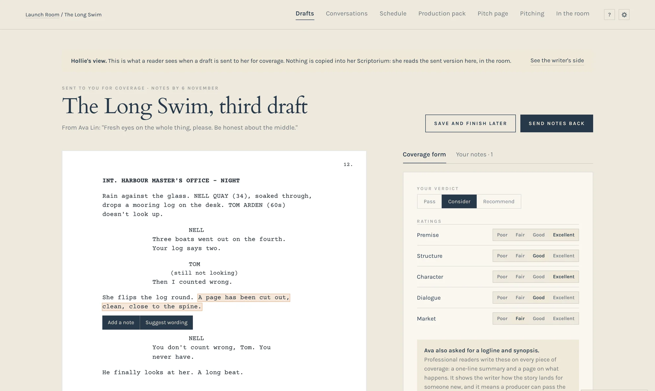This screenshot has width=655, height=391.
Task: Rate Premise as Fair
Action: click(x=520, y=235)
